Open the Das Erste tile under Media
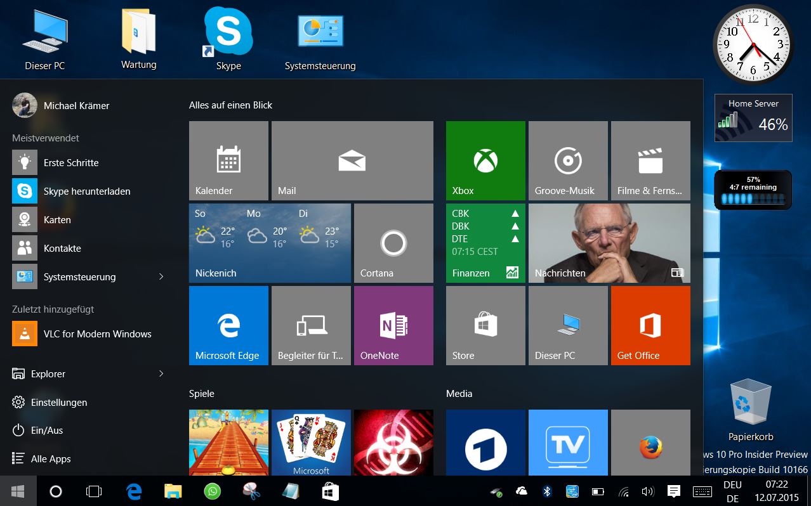Viewport: 811px width, 506px height. [x=485, y=443]
